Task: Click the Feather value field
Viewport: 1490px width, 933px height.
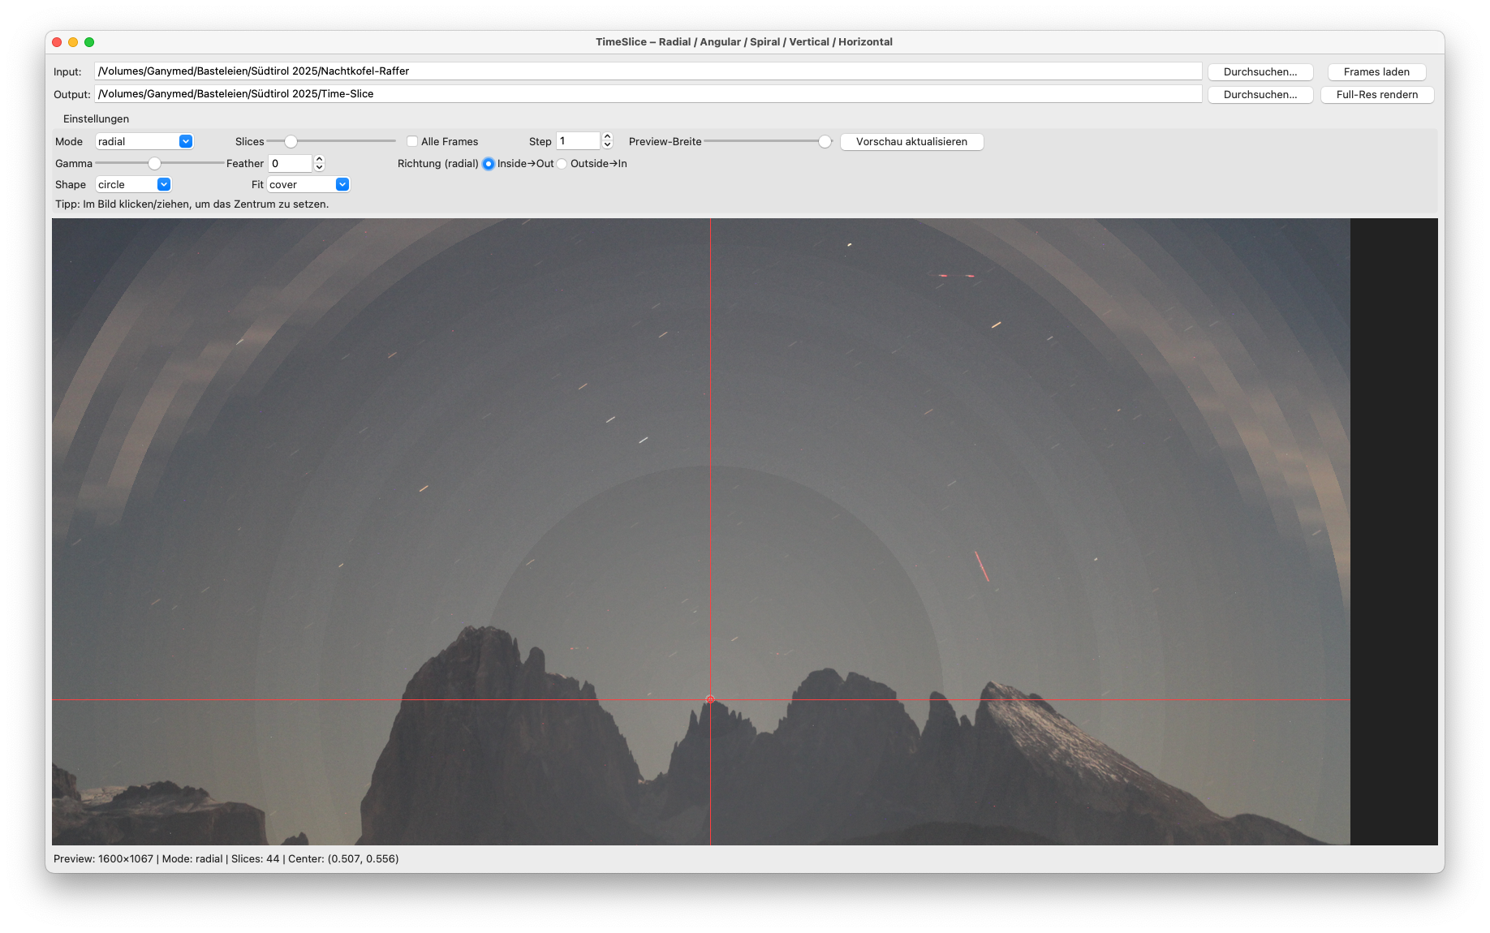Action: click(x=290, y=164)
